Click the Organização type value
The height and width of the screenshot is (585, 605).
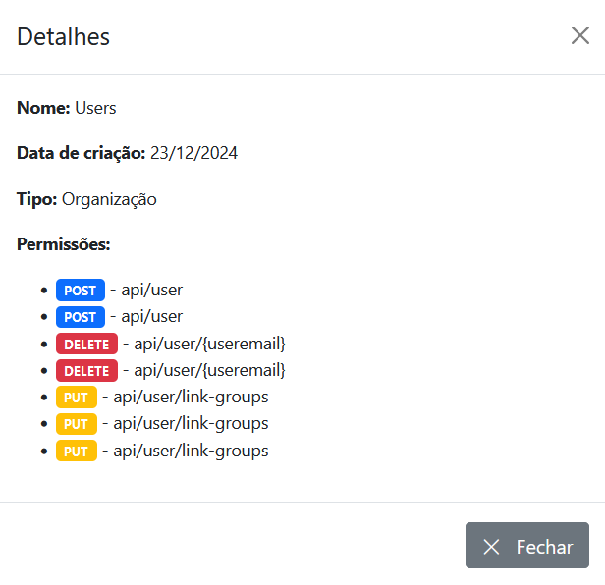click(x=109, y=199)
